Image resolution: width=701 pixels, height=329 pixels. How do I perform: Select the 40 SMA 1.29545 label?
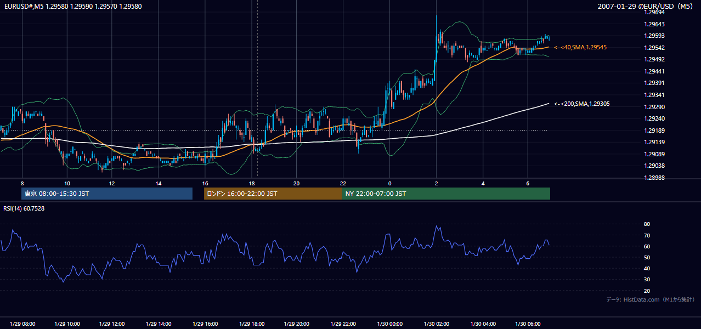click(580, 48)
